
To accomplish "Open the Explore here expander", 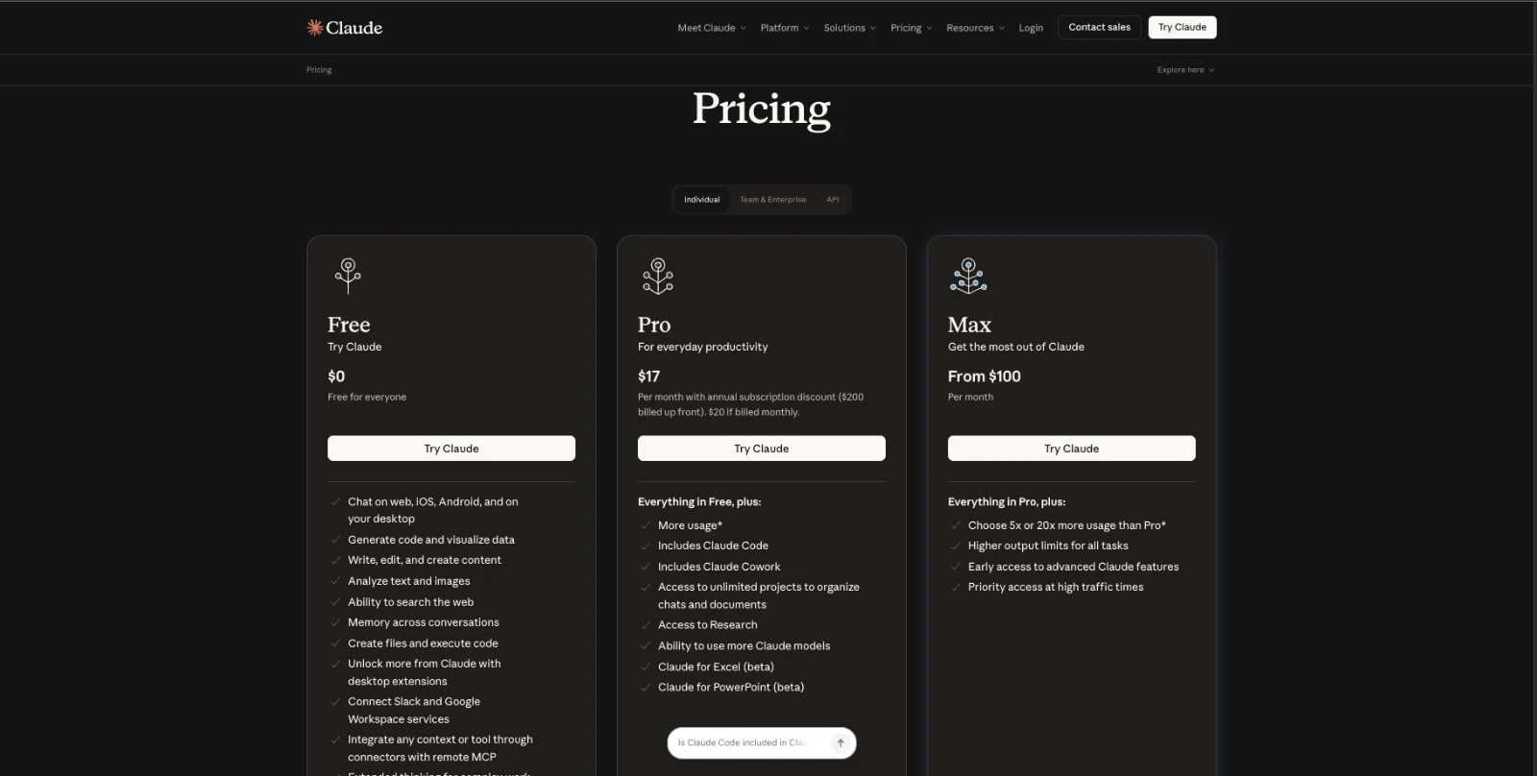I will click(x=1185, y=70).
